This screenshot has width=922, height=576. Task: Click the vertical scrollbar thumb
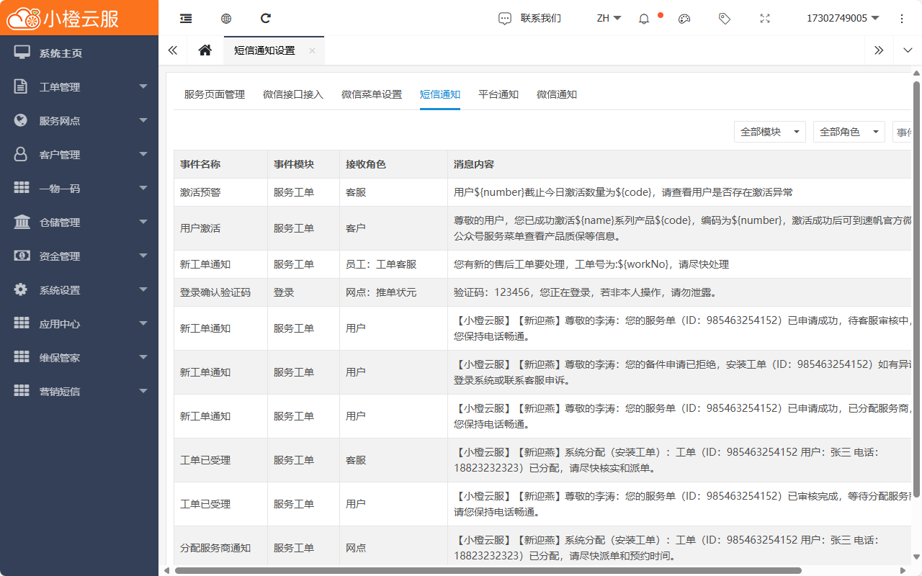point(917,288)
